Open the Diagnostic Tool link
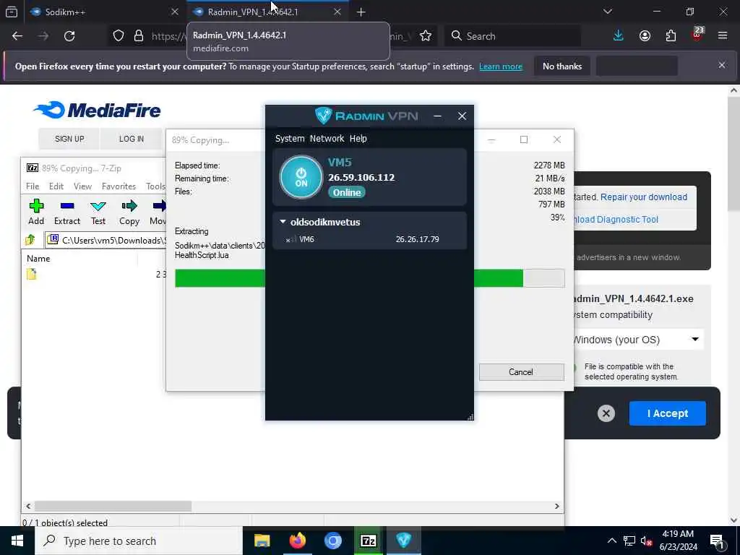This screenshot has height=555, width=740. (x=616, y=220)
